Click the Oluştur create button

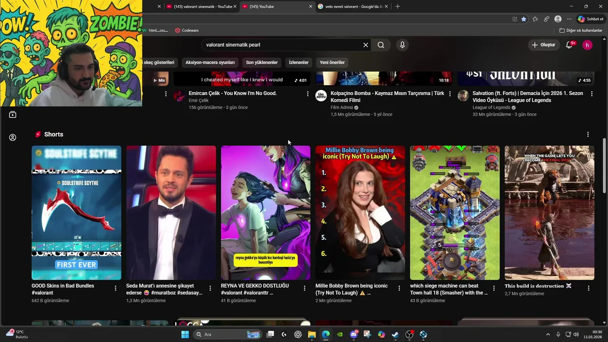pos(543,45)
